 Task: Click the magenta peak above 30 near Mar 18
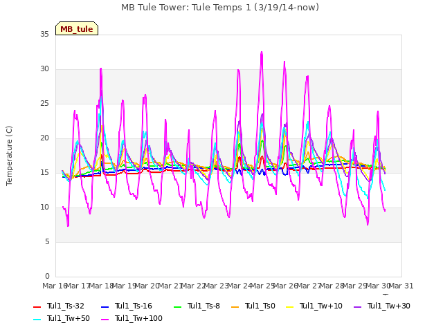point(101,69)
